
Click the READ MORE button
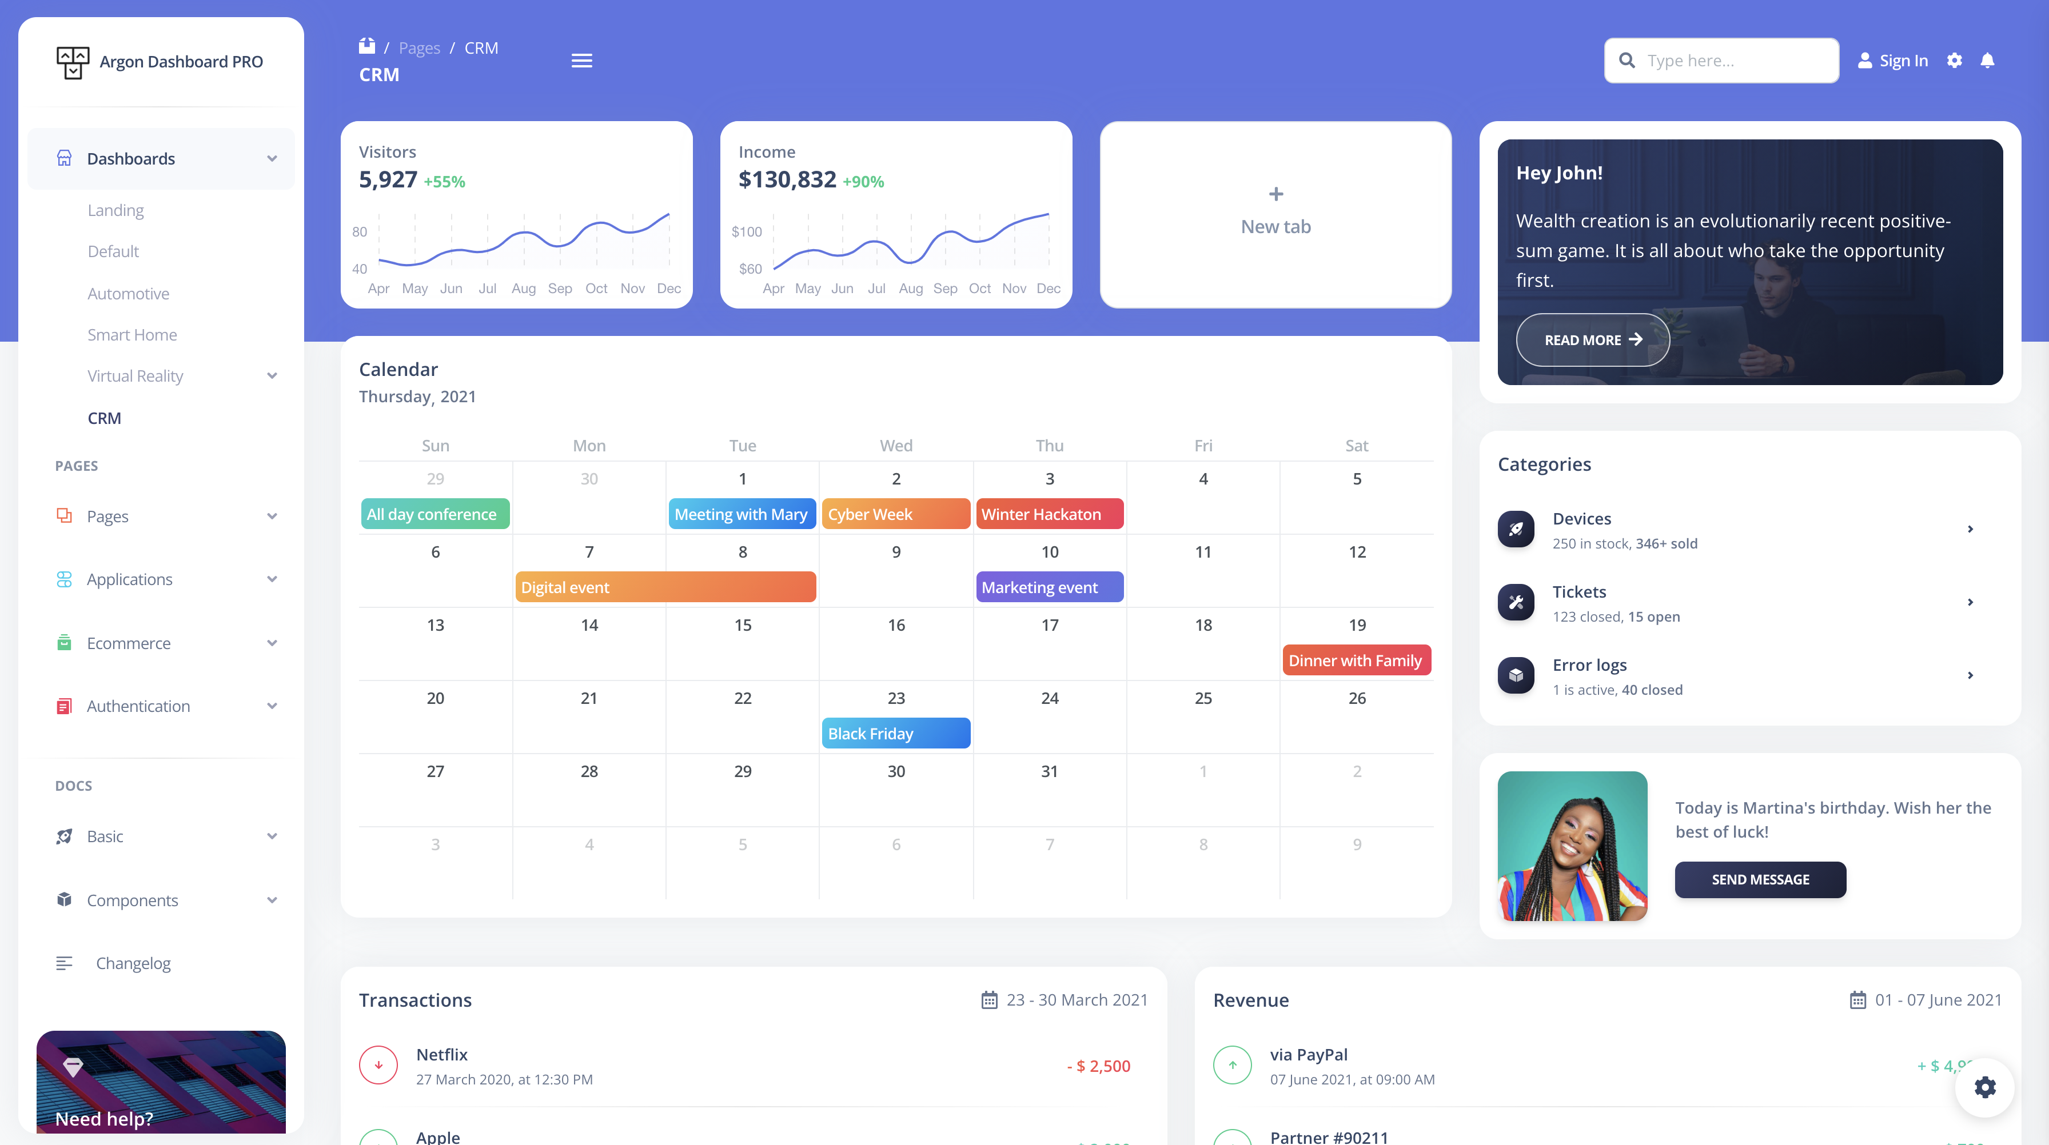(x=1592, y=339)
